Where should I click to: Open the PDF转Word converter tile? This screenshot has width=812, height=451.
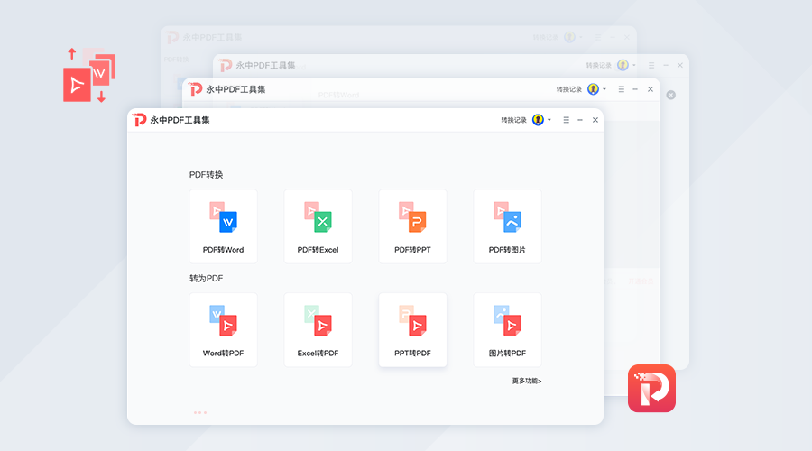pyautogui.click(x=223, y=226)
